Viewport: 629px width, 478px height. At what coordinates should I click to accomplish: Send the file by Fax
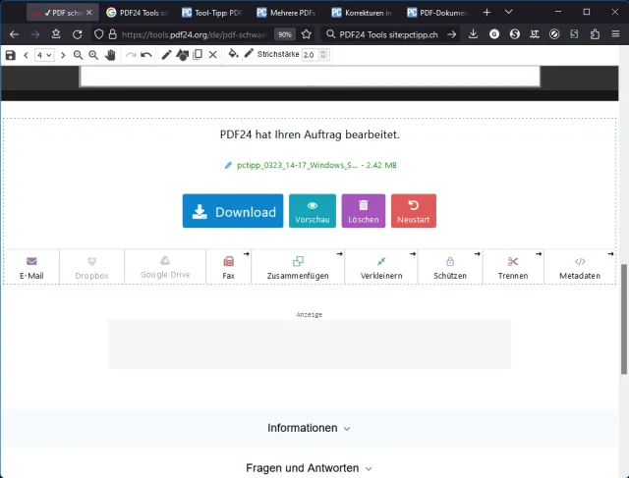coord(229,267)
